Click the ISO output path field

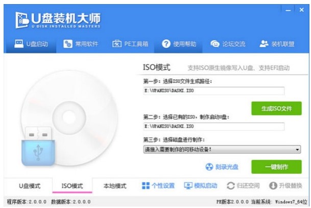(213, 91)
